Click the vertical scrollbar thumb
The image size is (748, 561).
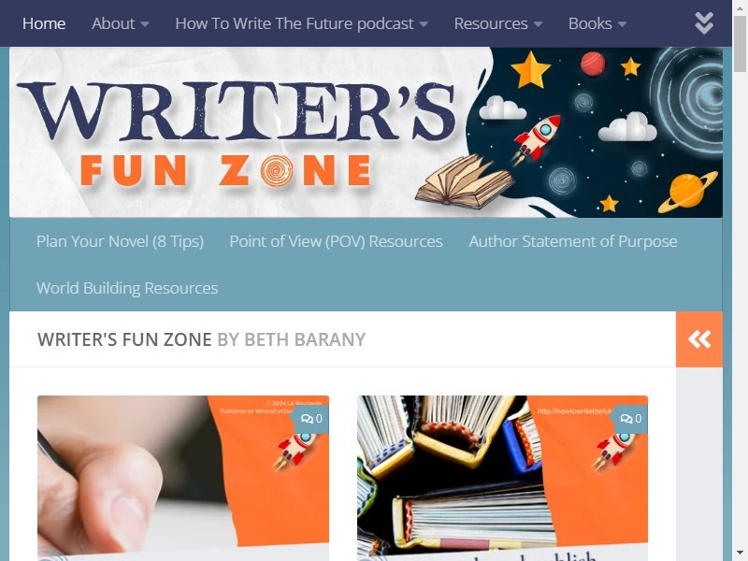pos(740,43)
